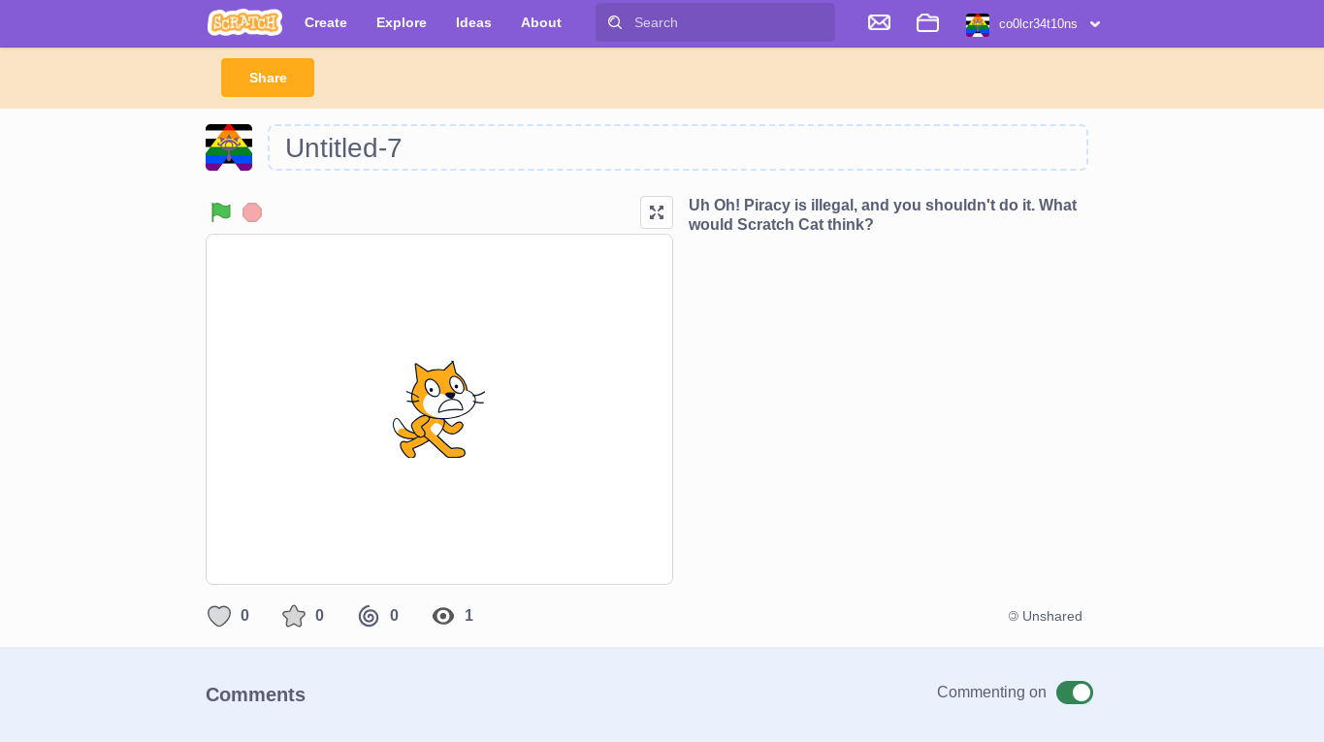Click the green flag to start the project
This screenshot has width=1324, height=742.
click(x=220, y=211)
